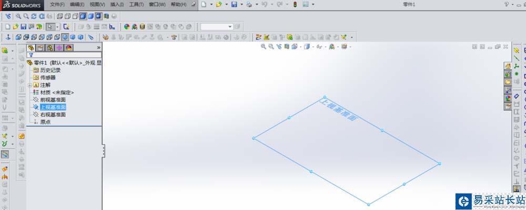Select 零件1 root node in tree

point(64,63)
